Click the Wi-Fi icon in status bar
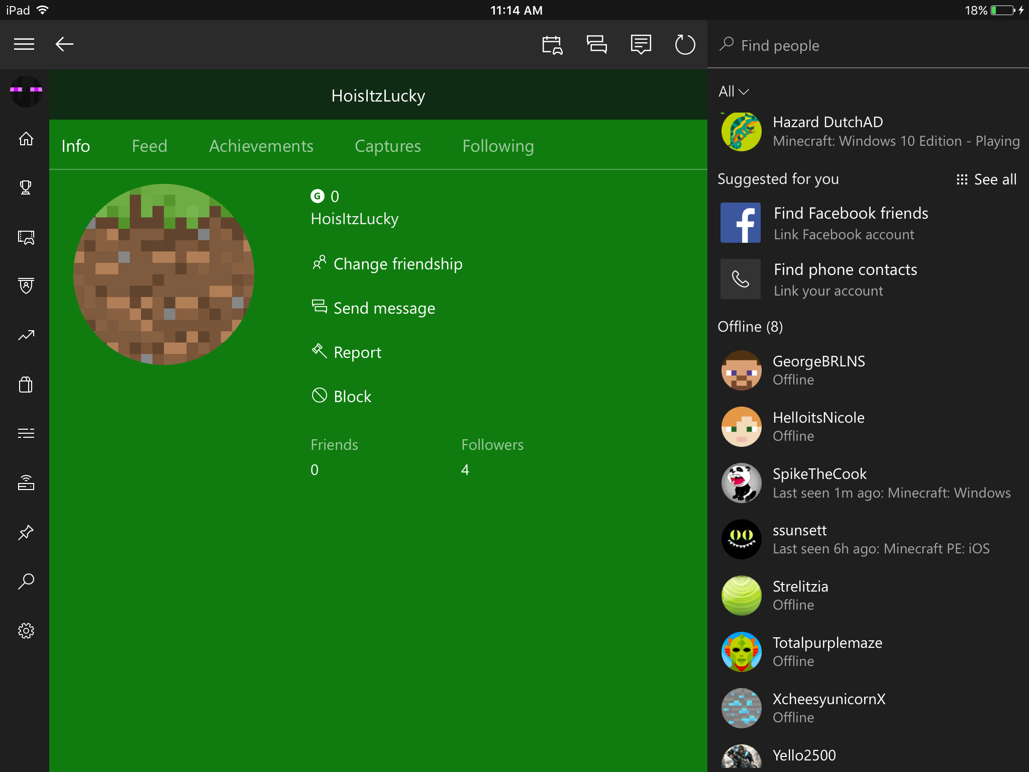Viewport: 1029px width, 772px height. (43, 10)
